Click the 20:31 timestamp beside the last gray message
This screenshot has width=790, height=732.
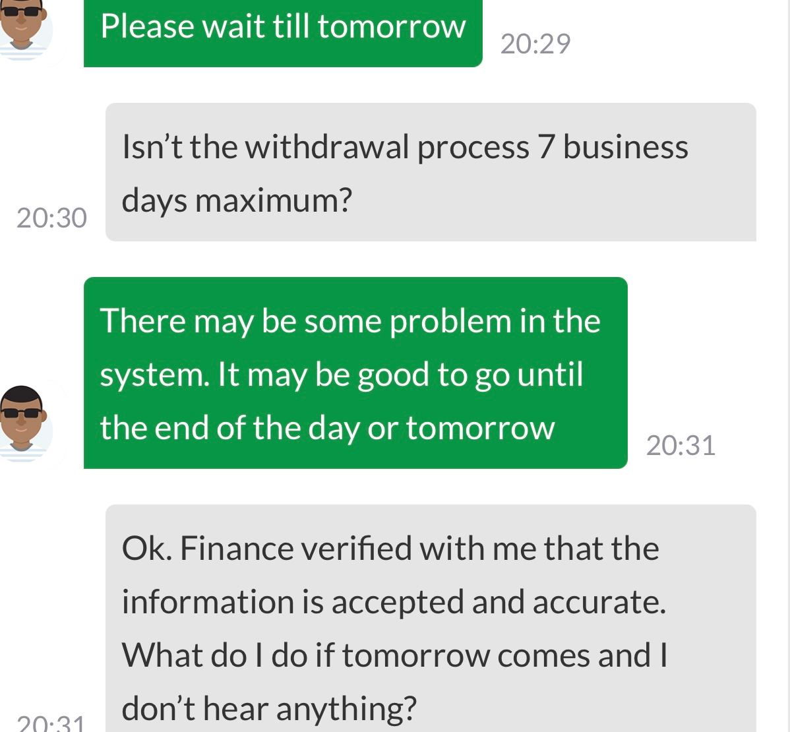click(x=51, y=723)
